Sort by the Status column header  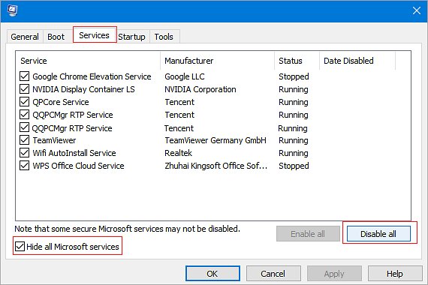point(297,61)
